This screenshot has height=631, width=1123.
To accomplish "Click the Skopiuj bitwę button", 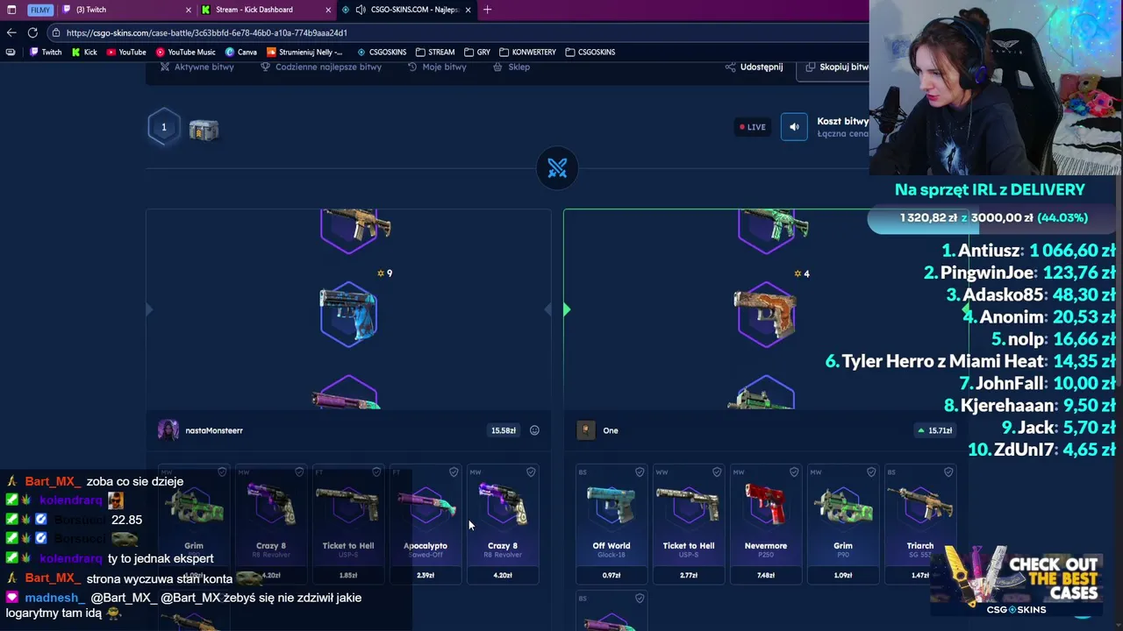I will click(x=833, y=67).
